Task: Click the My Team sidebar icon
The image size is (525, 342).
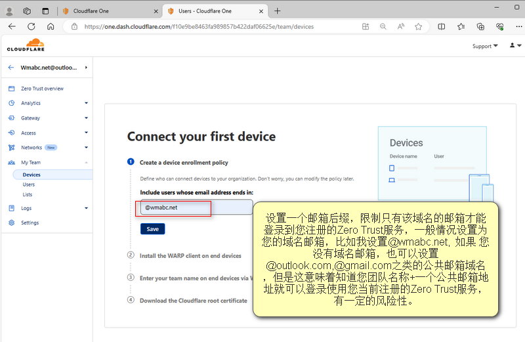Action: (11, 162)
